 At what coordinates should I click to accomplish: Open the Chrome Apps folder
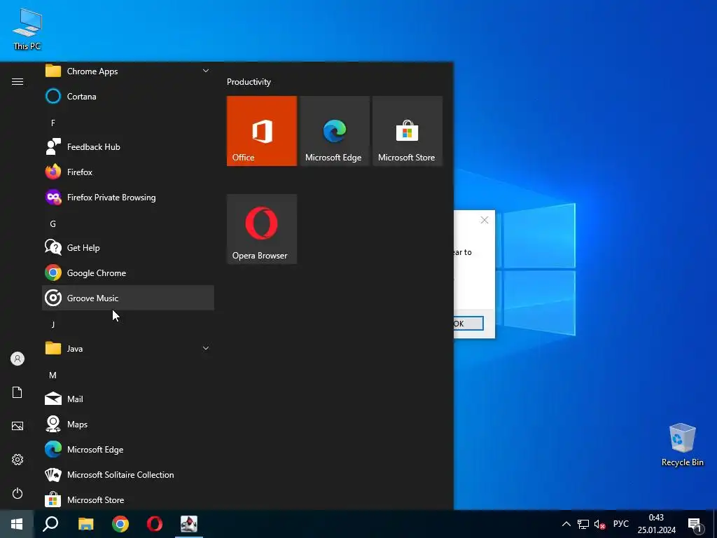128,71
